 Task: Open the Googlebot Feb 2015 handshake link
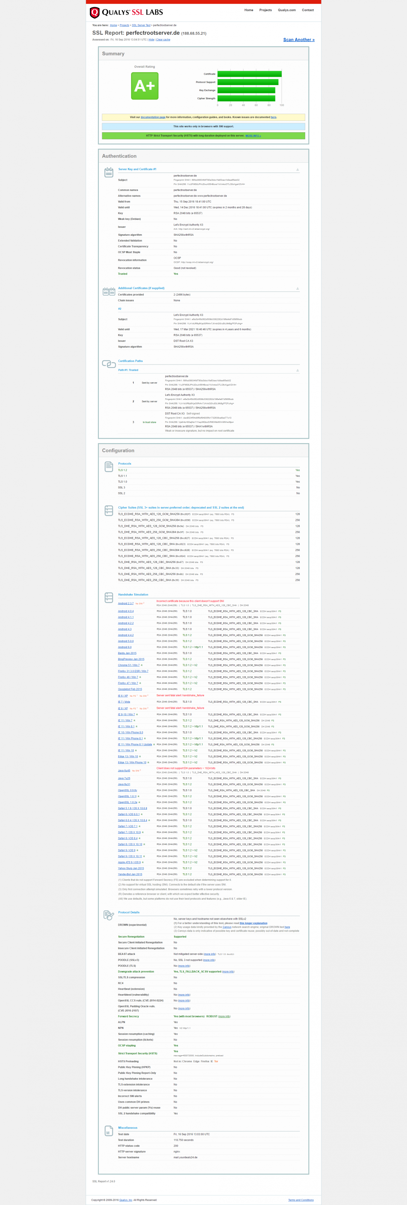pos(130,689)
